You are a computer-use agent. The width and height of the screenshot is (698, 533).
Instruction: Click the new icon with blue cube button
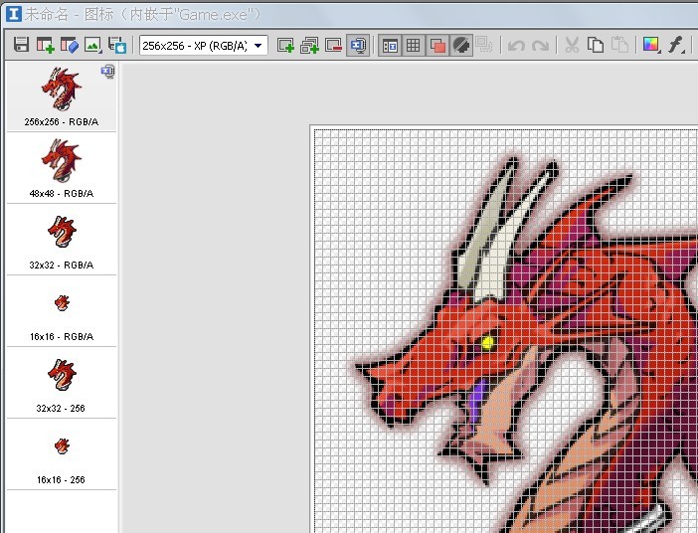tap(69, 45)
